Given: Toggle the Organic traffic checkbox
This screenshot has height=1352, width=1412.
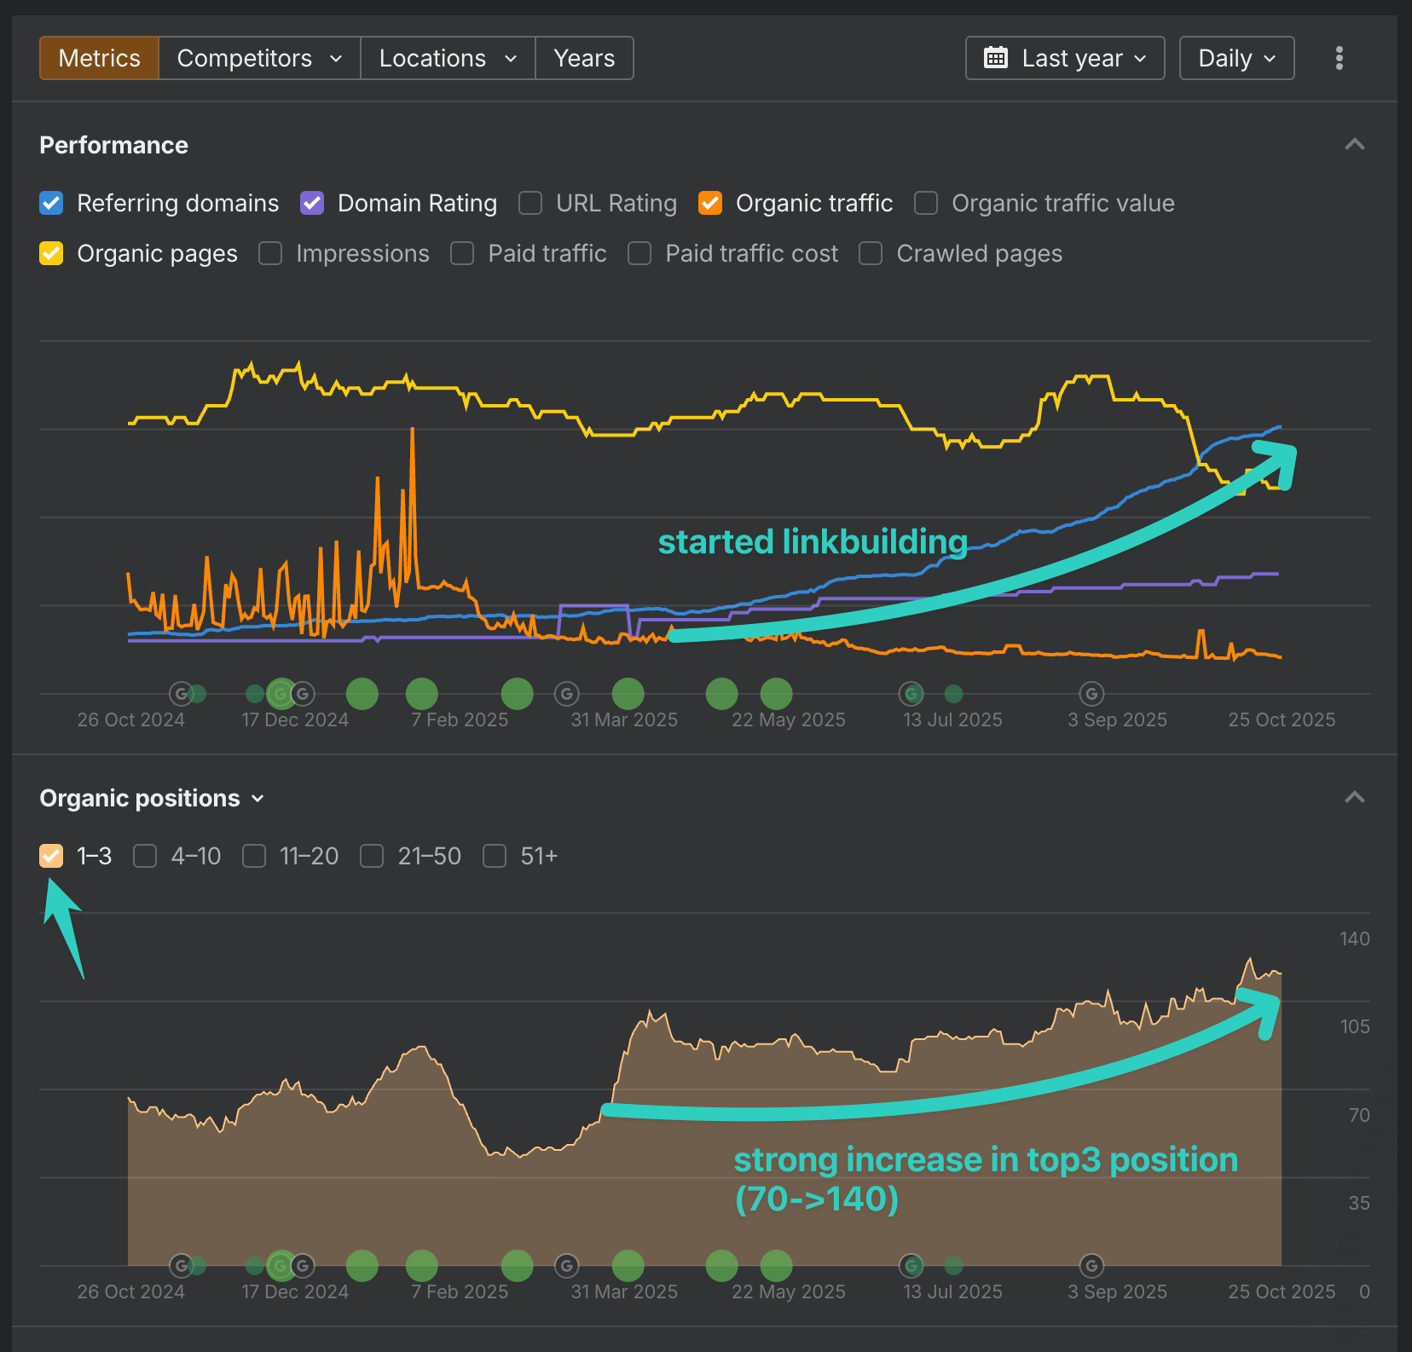Looking at the screenshot, I should pyautogui.click(x=710, y=203).
